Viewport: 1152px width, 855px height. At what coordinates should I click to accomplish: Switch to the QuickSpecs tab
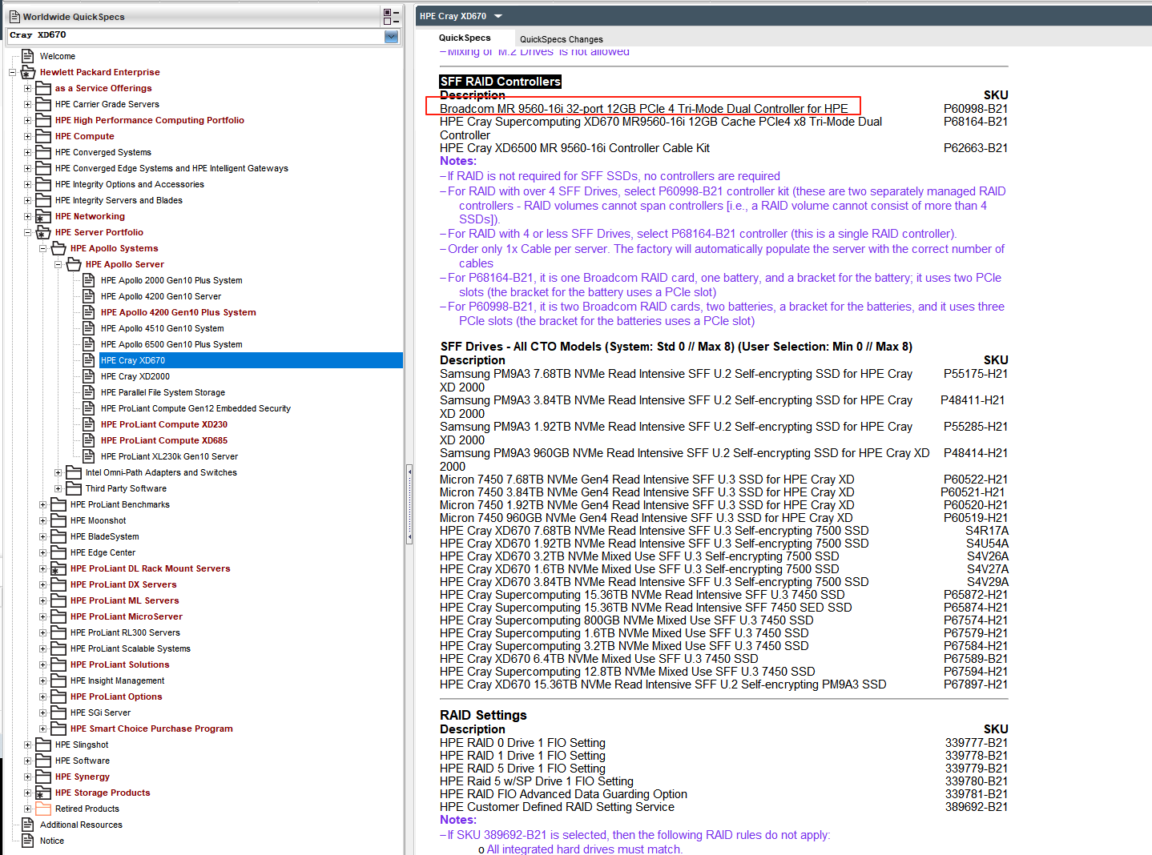tap(465, 38)
